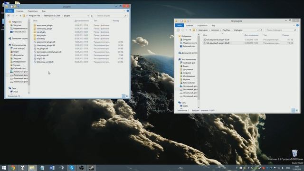Select ts3-playclaw5-plugin-64.dll file
The height and width of the screenshot is (171, 304).
(218, 43)
